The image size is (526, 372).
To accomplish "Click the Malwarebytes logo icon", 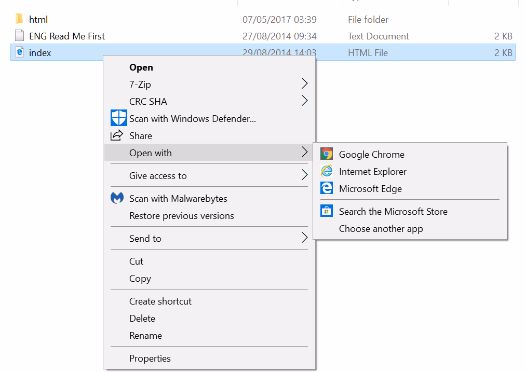I will 117,198.
